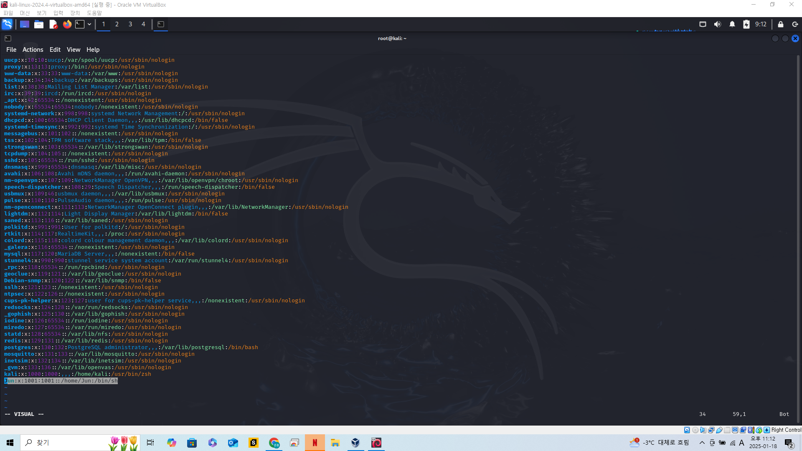Click the Kali lock screen icon
Screen dimensions: 802x451
pos(780,24)
